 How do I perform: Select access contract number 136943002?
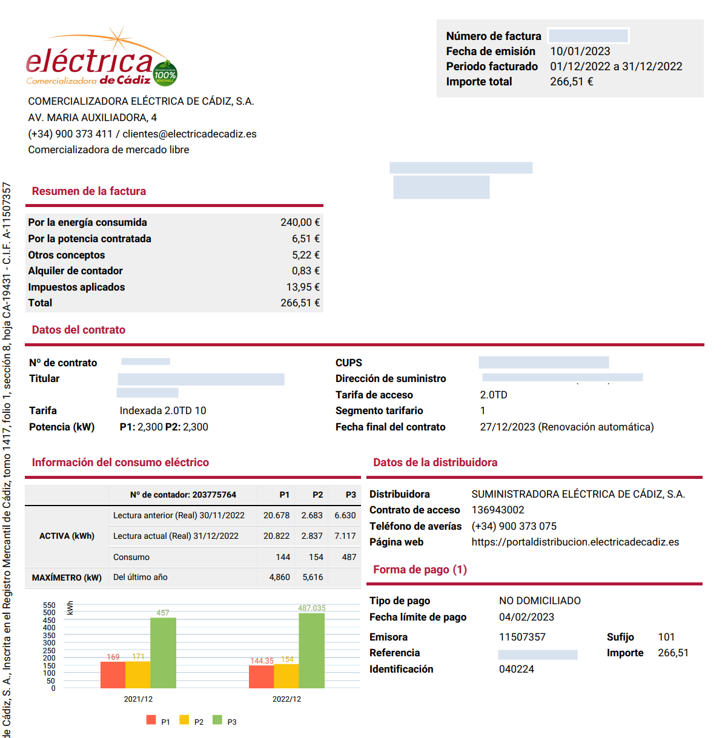point(498,510)
